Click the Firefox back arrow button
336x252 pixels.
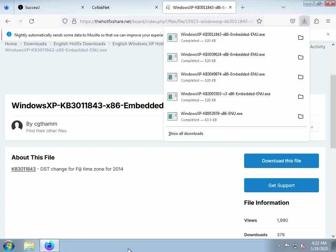[x=8, y=21]
